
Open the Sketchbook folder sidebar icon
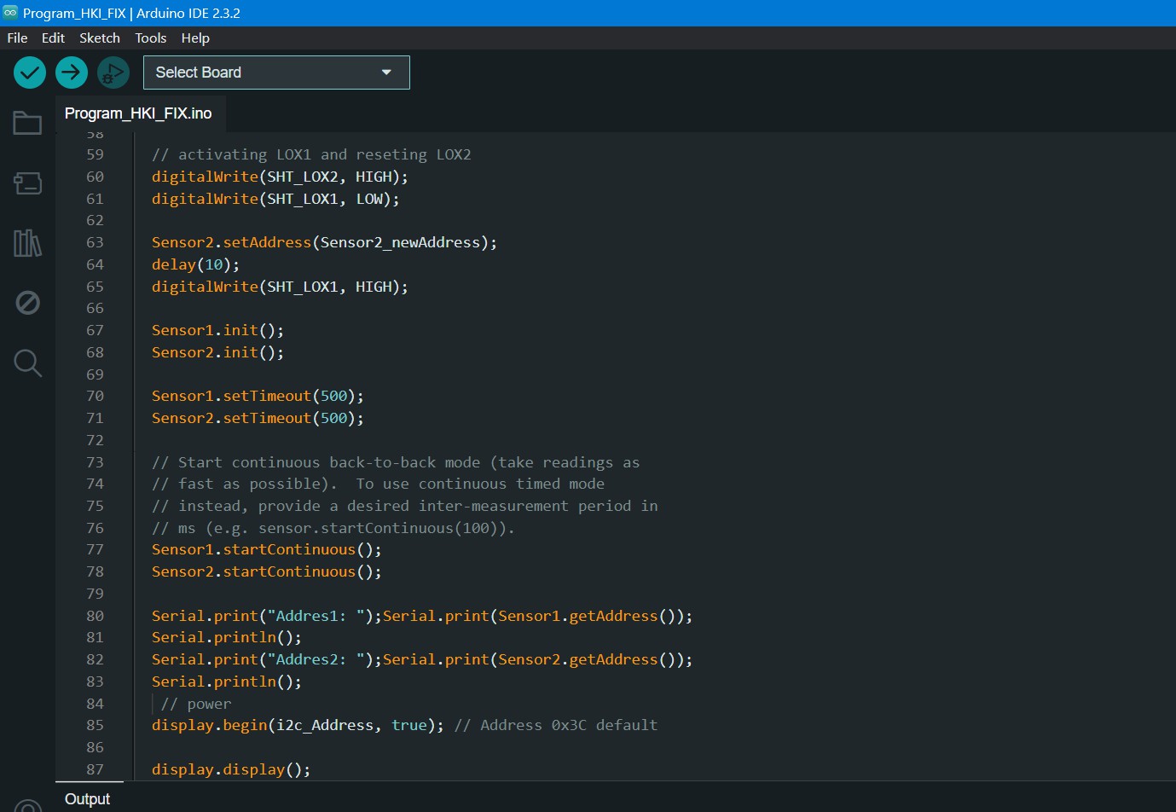coord(27,124)
